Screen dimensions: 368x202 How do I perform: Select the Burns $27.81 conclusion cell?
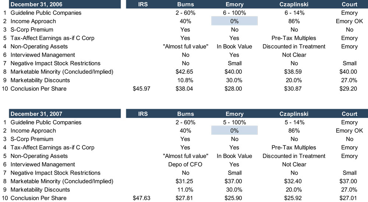(x=185, y=198)
